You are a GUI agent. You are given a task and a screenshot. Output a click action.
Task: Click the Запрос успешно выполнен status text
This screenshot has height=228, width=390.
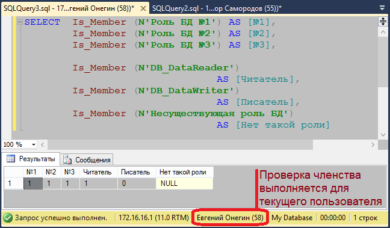61,218
